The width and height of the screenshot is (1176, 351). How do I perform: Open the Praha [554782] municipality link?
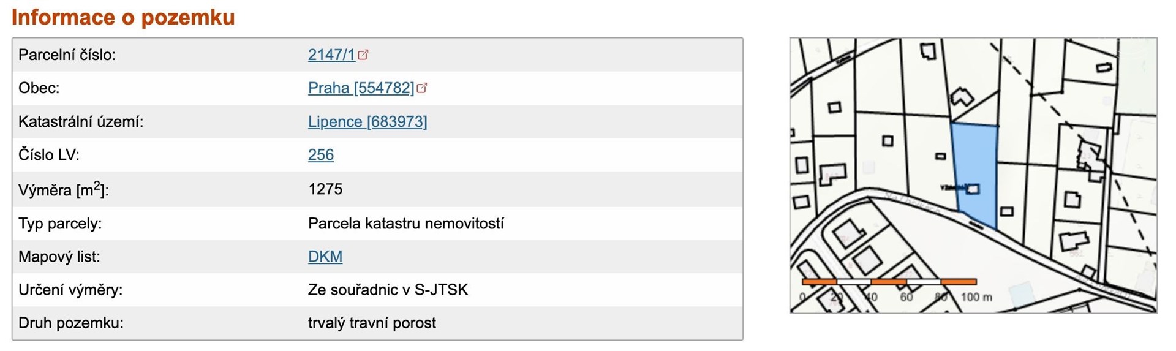coord(361,88)
